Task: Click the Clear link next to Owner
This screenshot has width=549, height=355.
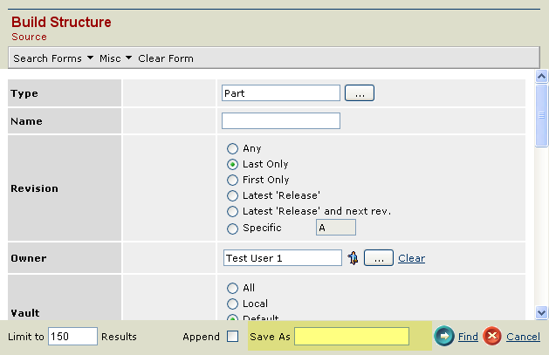Action: (411, 258)
